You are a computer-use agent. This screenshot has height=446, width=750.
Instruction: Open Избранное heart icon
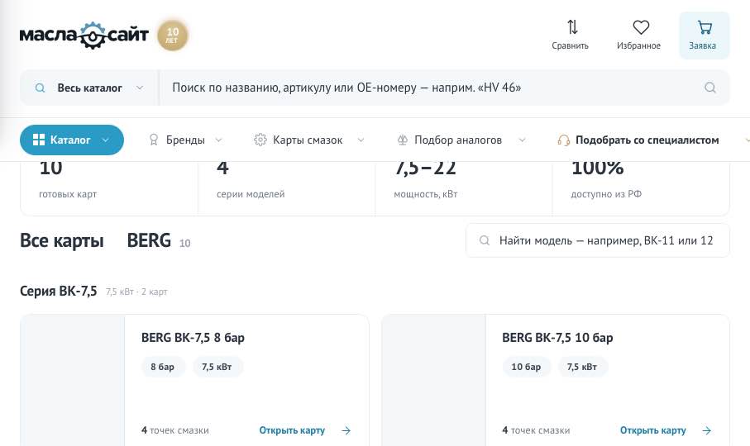pos(641,27)
